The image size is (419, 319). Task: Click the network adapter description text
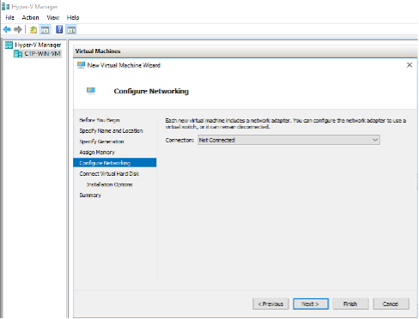point(286,123)
